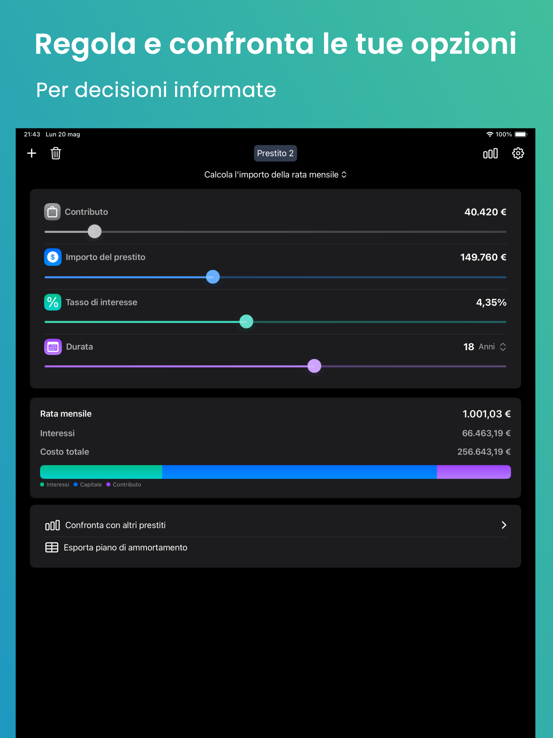This screenshot has width=553, height=738.
Task: Click the Importo del prestito slider thumb
Action: (x=213, y=277)
